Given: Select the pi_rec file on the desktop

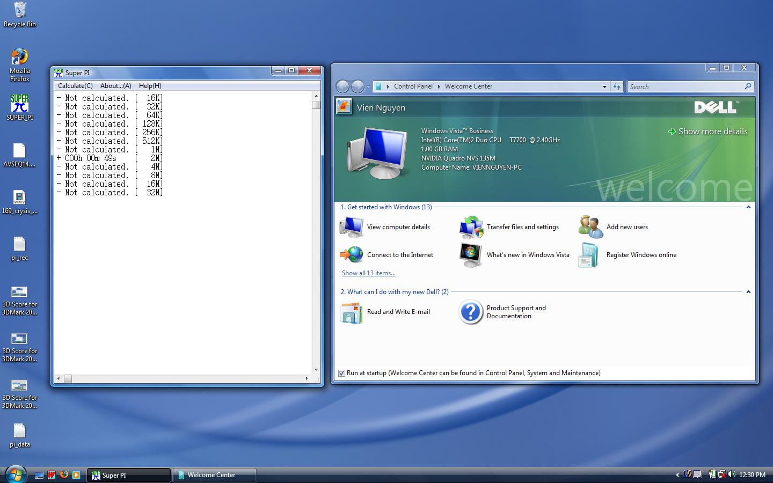Looking at the screenshot, I should tap(19, 249).
